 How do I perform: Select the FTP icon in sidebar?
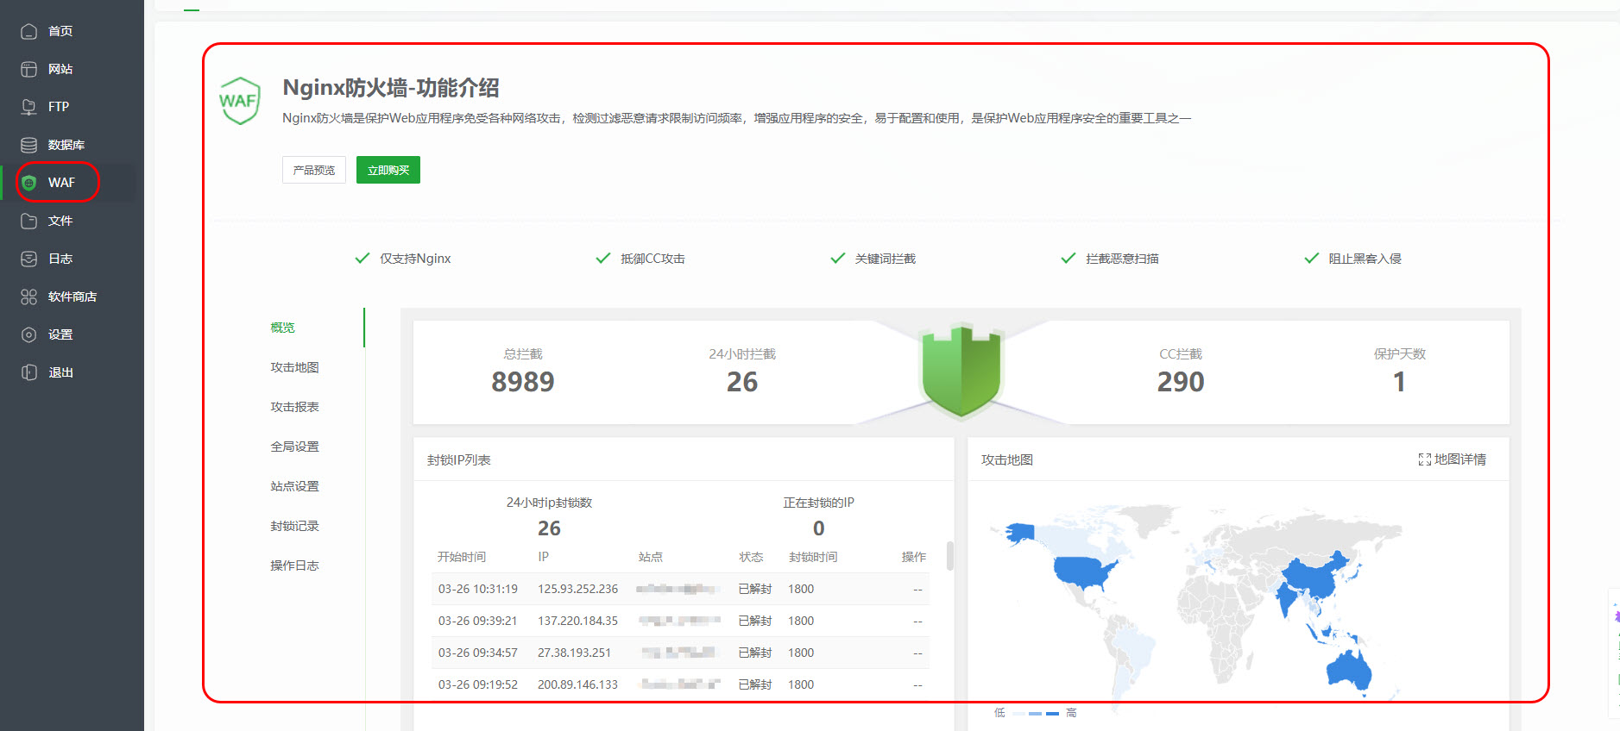click(x=28, y=107)
